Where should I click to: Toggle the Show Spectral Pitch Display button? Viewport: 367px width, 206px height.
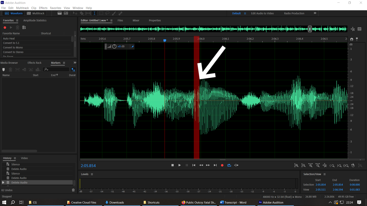click(66, 13)
